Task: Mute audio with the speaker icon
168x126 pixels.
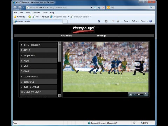Action: [134, 94]
